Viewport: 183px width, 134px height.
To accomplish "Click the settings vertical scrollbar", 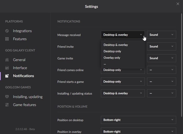I will (181, 65).
